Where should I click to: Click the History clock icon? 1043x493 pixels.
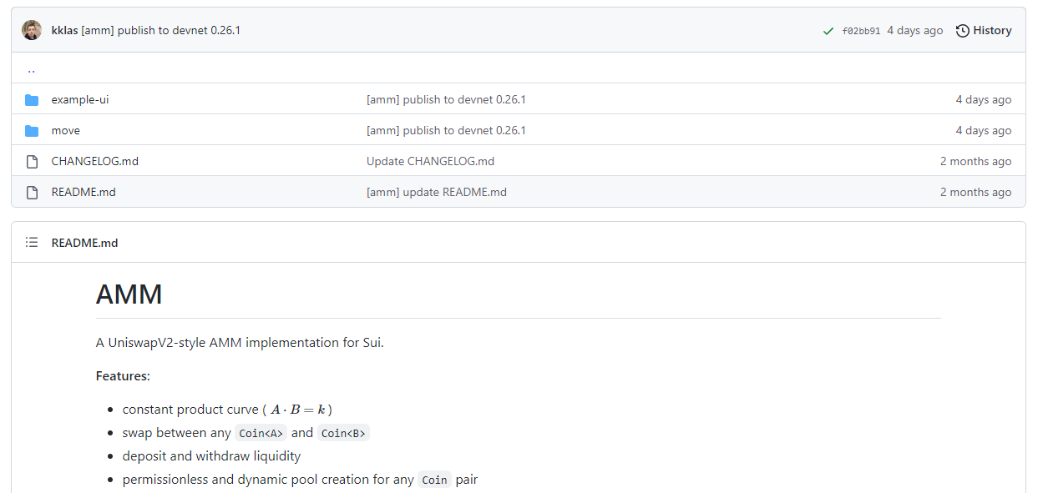[x=963, y=31]
